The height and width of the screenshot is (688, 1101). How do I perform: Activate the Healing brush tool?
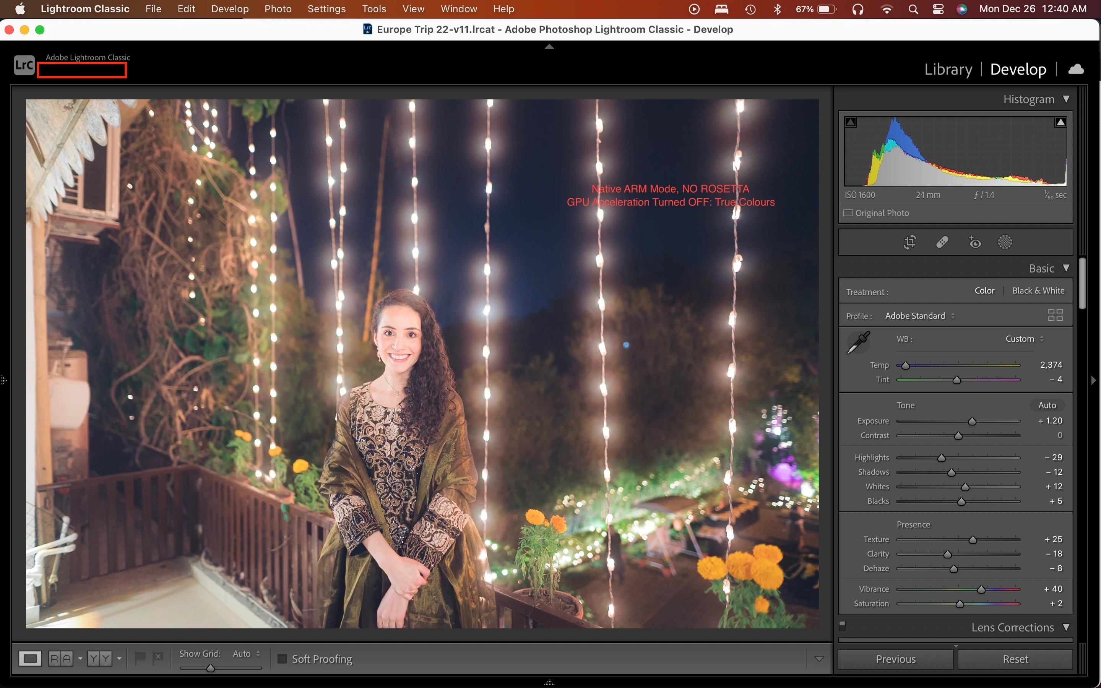(x=942, y=242)
